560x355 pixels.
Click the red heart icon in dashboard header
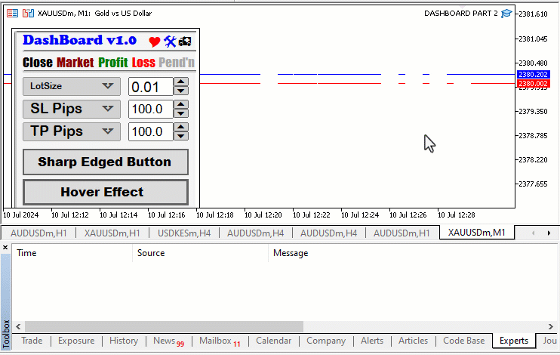(x=154, y=42)
